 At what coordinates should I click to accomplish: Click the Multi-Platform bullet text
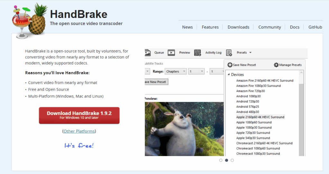(x=66, y=96)
